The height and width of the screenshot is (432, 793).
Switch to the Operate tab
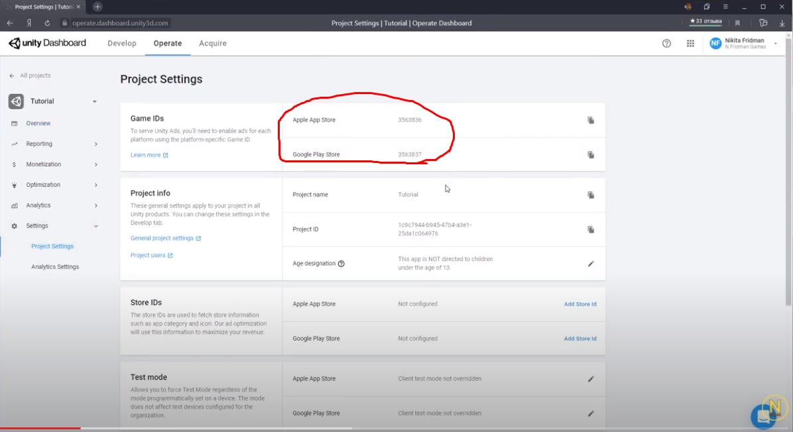pos(167,44)
